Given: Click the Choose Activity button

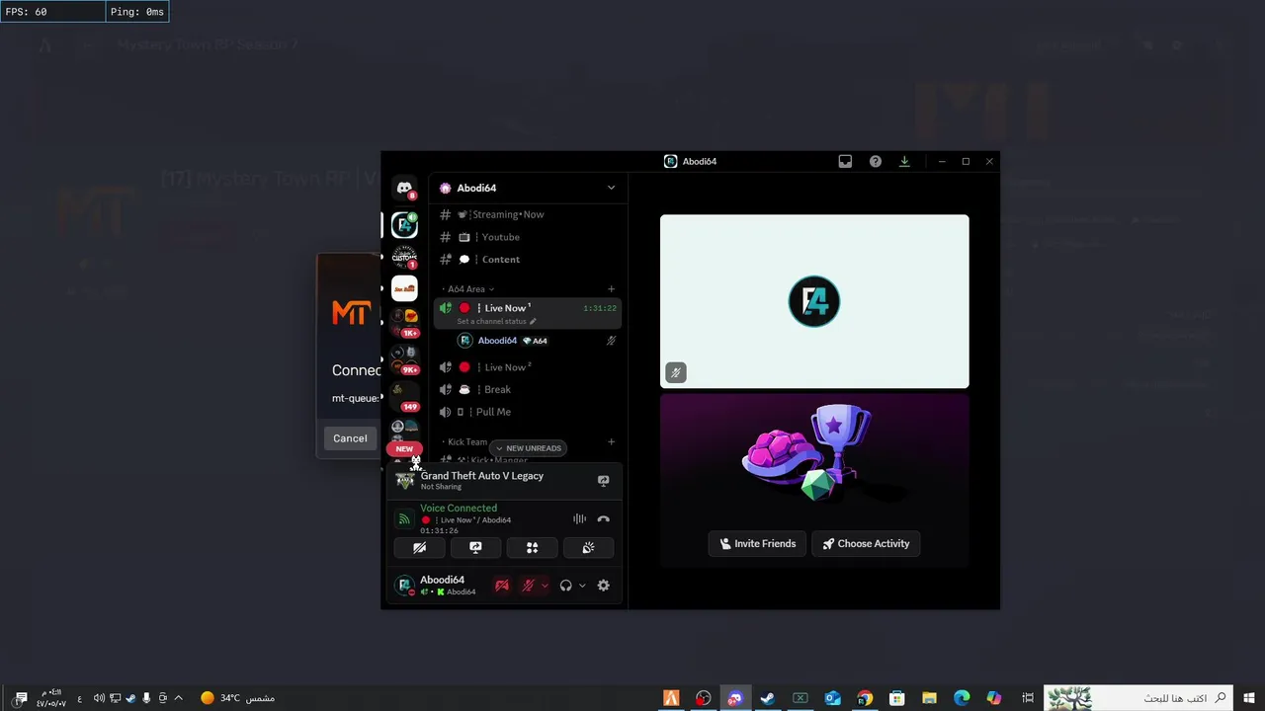Looking at the screenshot, I should tap(866, 543).
